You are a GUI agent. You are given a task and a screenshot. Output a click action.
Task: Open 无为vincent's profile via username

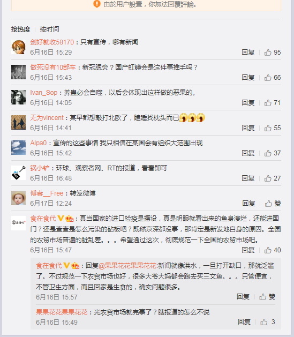pyautogui.click(x=47, y=118)
